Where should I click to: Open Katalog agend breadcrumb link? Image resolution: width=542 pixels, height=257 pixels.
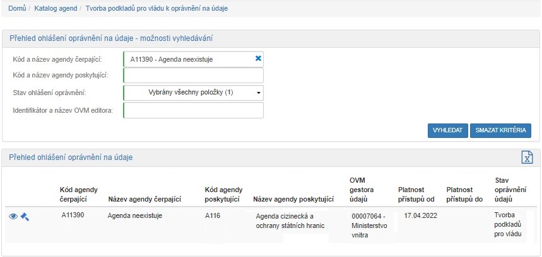[x=56, y=8]
